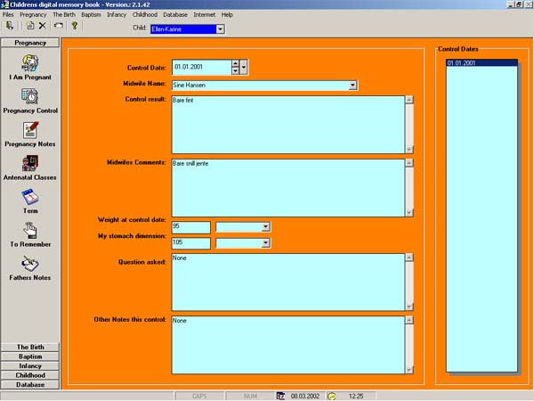
Task: Switch to the Baptism section button
Action: coord(30,356)
